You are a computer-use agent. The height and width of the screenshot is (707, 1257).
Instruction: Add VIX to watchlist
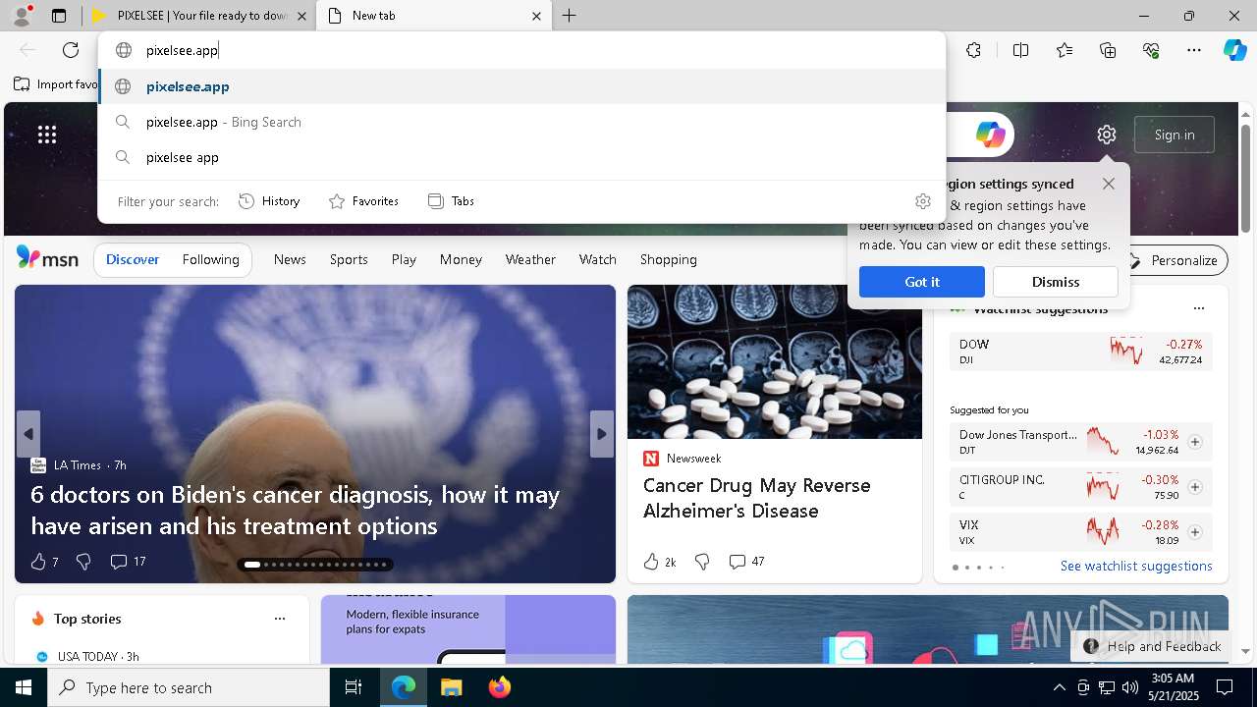[x=1194, y=532]
